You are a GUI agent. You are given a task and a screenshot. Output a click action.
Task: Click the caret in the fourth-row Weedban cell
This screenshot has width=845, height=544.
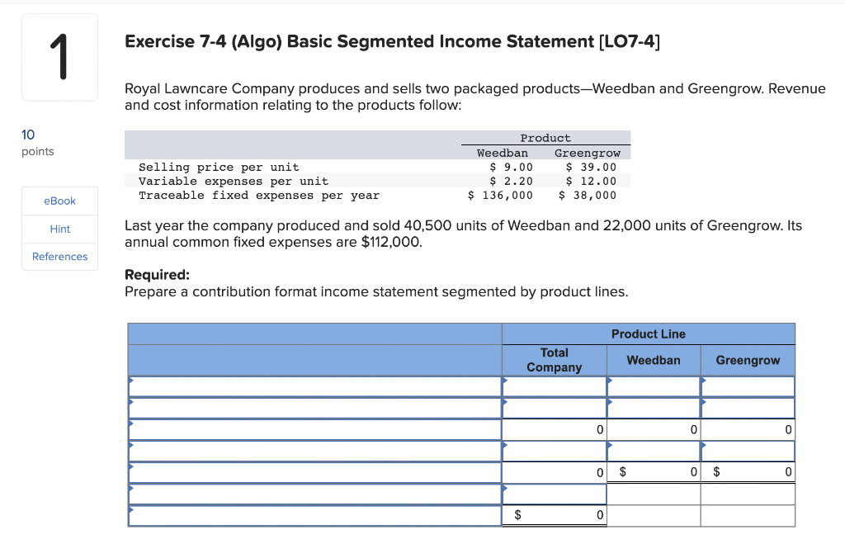609,447
